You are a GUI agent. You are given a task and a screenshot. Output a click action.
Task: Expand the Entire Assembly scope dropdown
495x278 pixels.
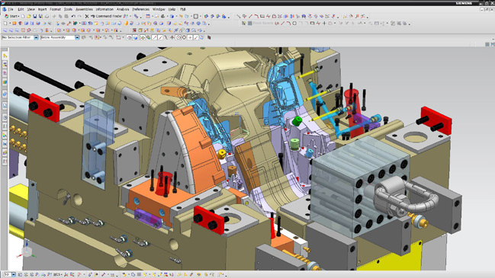(77, 37)
